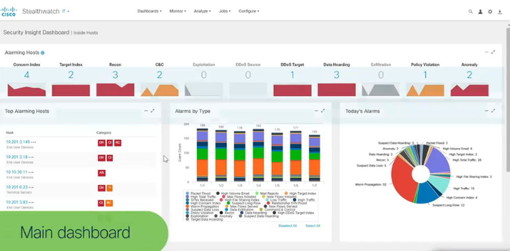Screen dimensions: 510x251
Task: Open the global settings gear icon
Action: (490, 12)
